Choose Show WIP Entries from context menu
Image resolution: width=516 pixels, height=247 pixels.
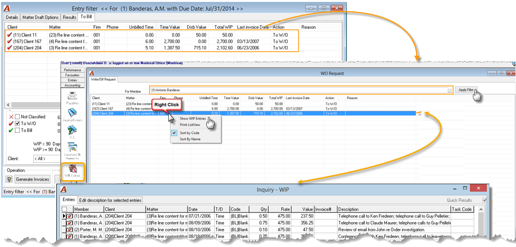point(193,119)
